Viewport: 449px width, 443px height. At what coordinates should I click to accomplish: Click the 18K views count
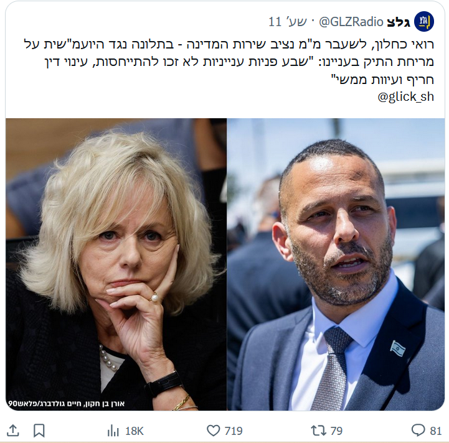click(135, 431)
